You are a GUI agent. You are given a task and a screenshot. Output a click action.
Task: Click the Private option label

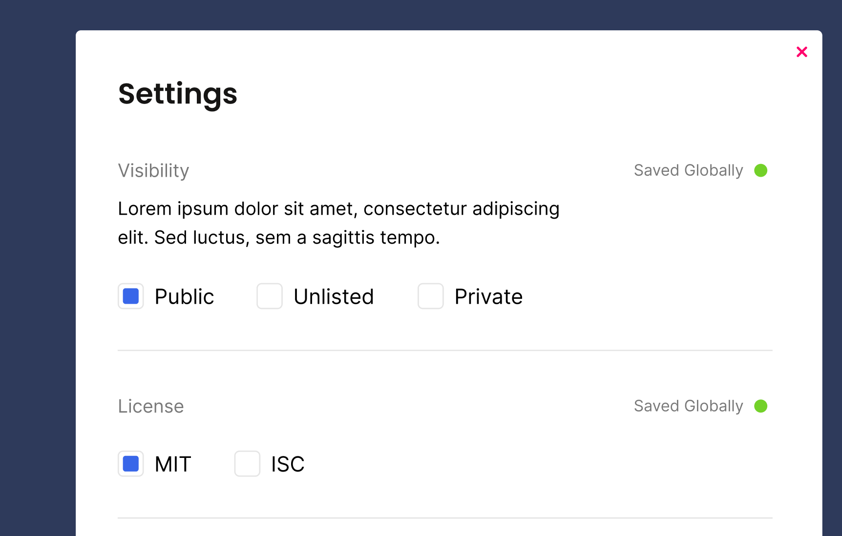click(488, 297)
